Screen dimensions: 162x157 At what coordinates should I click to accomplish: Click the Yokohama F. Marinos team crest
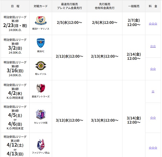tap(41, 21)
